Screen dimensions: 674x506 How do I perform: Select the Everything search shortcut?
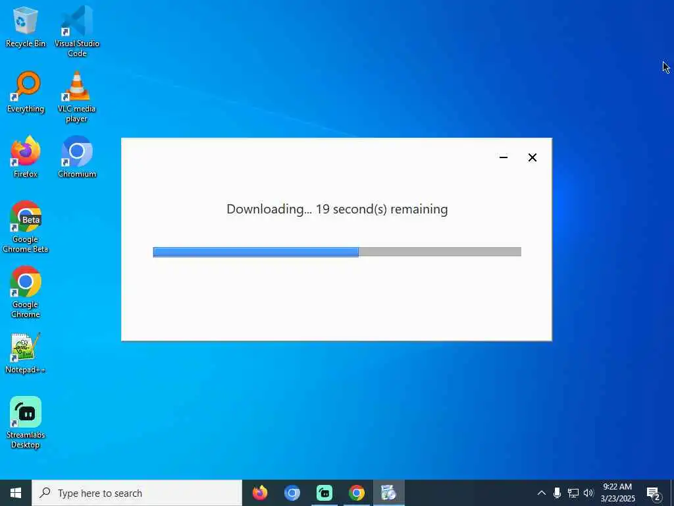pos(26,92)
